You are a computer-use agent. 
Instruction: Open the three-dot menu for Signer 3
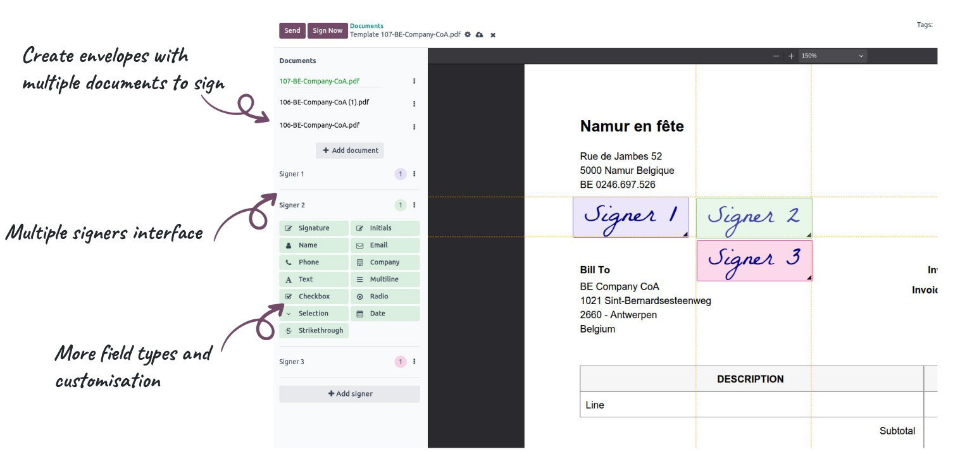(415, 362)
